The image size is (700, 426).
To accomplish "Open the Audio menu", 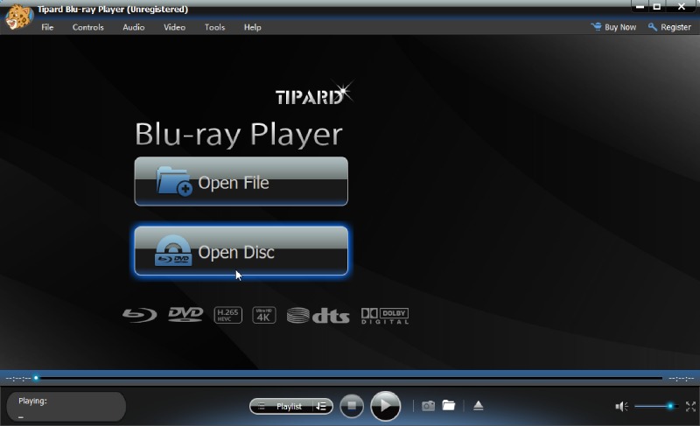I will click(134, 27).
